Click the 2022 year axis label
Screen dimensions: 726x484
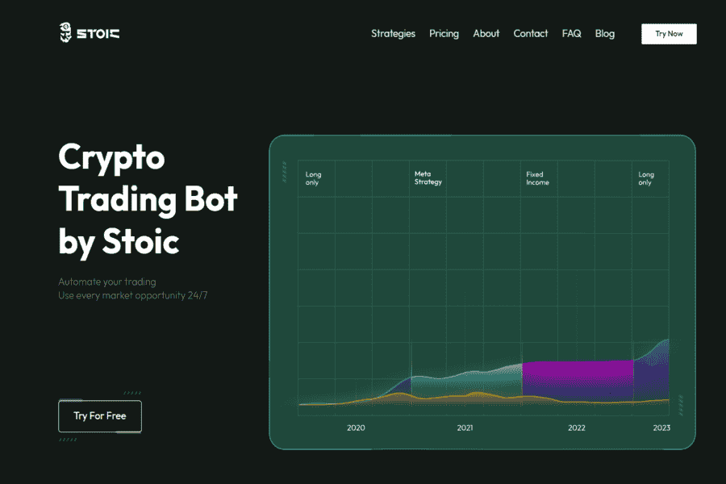pyautogui.click(x=576, y=428)
